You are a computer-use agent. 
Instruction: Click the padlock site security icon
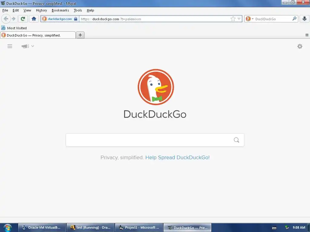76,19
